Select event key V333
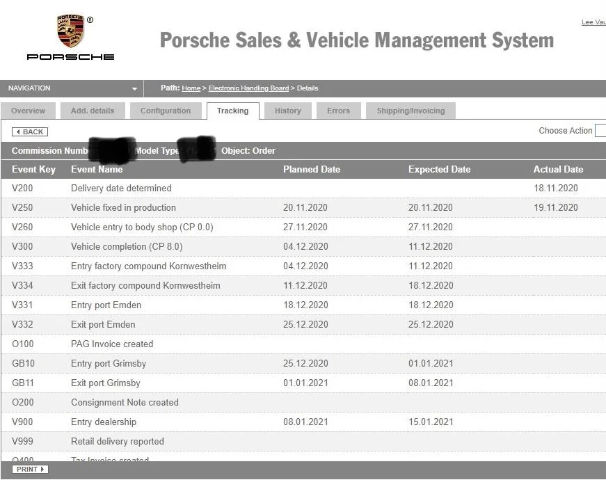This screenshot has height=480, width=606. click(22, 266)
